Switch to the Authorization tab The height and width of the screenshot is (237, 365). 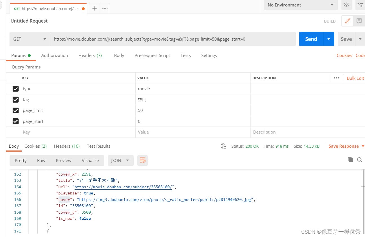click(55, 56)
